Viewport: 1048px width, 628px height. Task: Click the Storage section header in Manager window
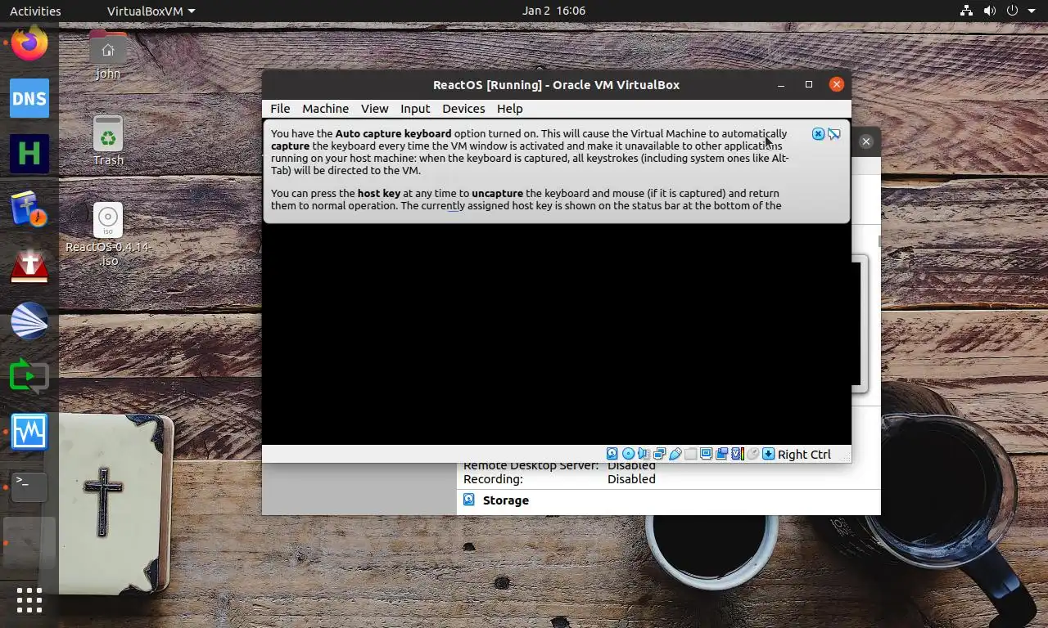pyautogui.click(x=505, y=500)
